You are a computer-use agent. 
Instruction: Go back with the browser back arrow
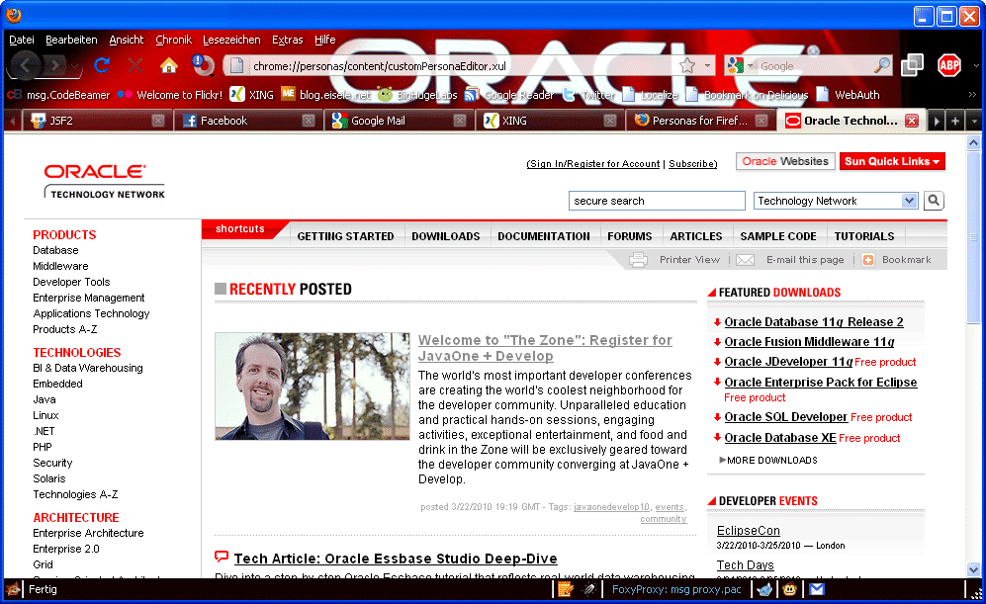pos(26,65)
